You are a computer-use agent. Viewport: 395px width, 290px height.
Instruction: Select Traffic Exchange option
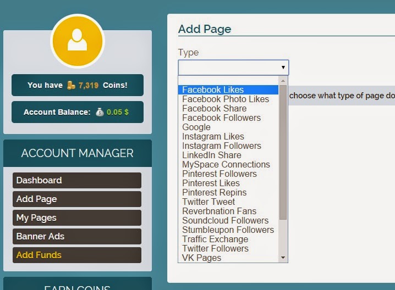coord(228,239)
